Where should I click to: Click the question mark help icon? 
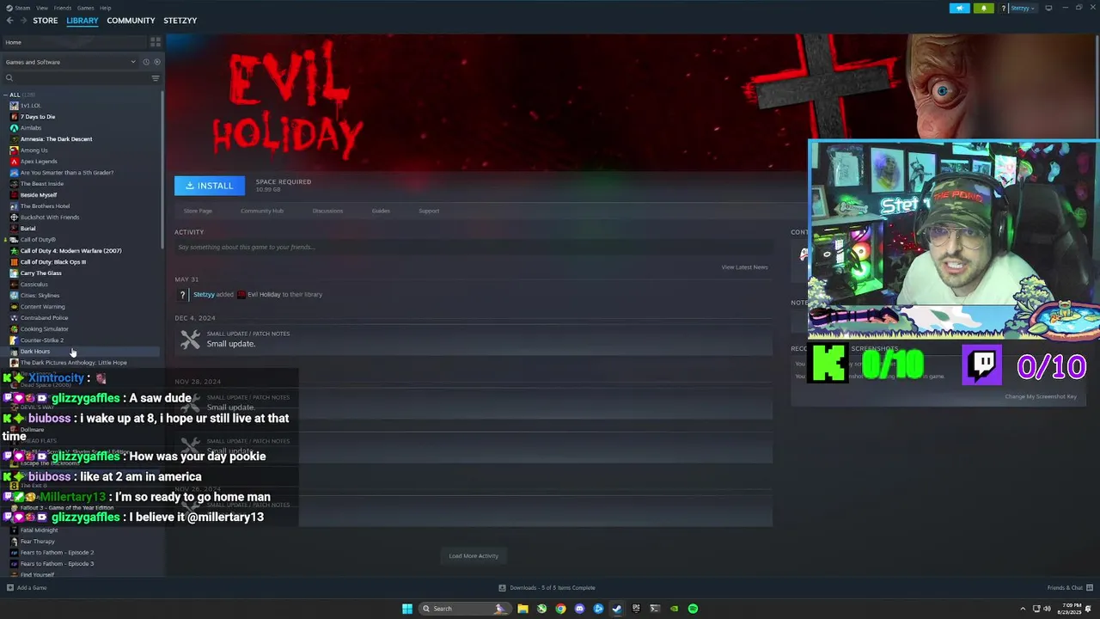(x=1003, y=8)
